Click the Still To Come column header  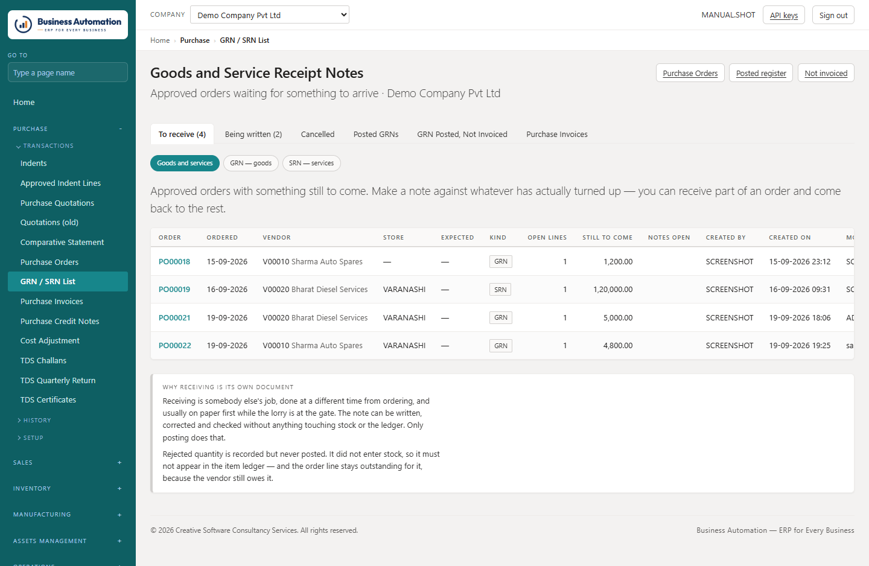(607, 238)
